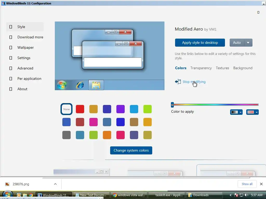
Task: Select the gold swatch in first row
Action: (94, 109)
